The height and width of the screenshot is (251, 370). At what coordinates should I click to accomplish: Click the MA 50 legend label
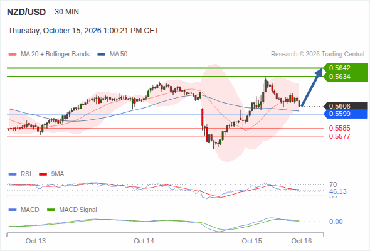[119, 55]
